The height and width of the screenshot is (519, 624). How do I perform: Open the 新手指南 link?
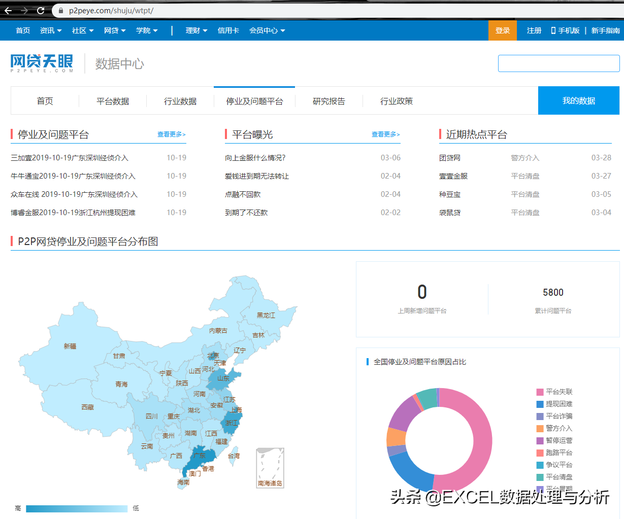[x=605, y=30]
